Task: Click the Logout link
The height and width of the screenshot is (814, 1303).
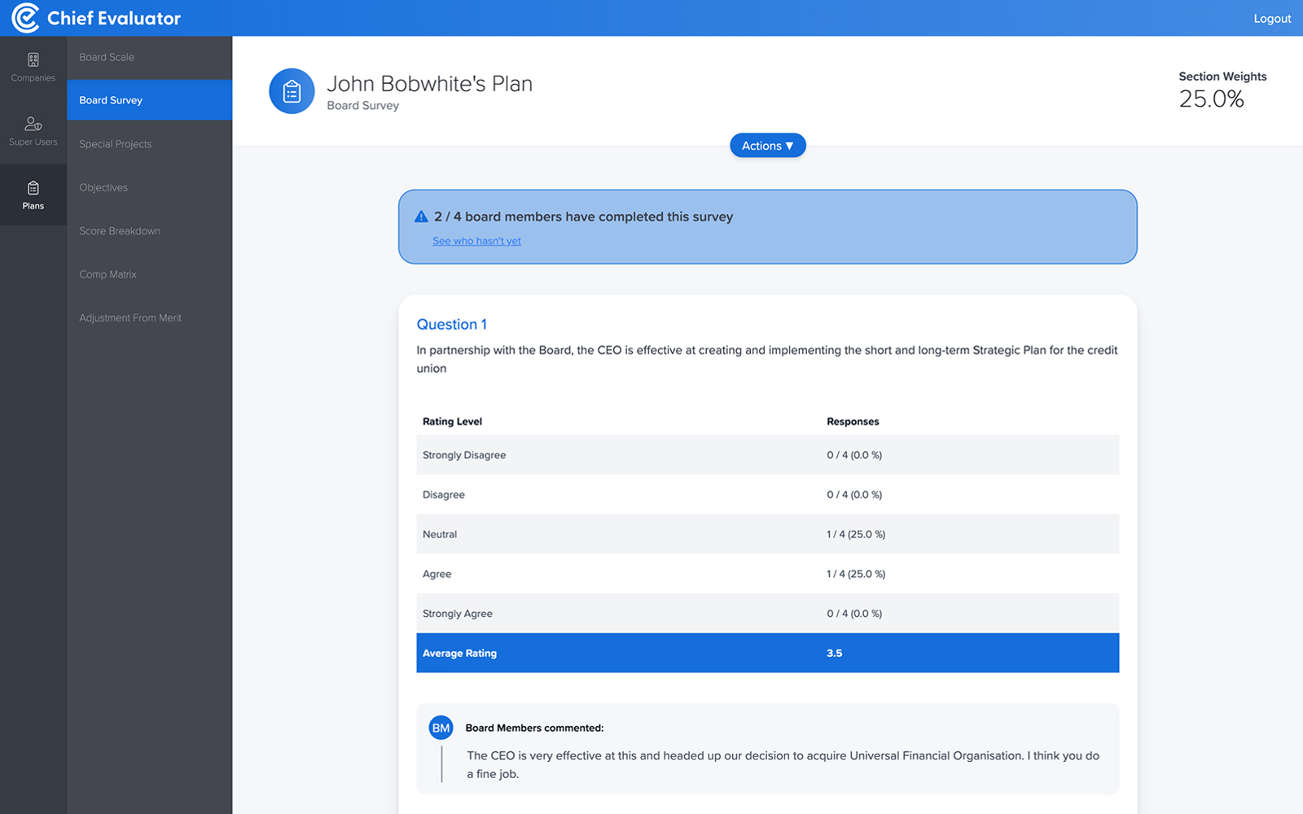Action: [x=1270, y=18]
